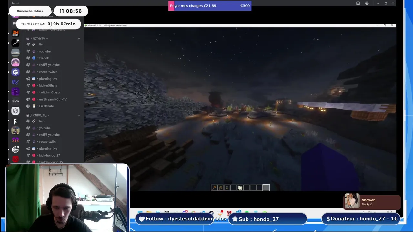Click the Shower song title
The image size is (413, 232).
[368, 200]
